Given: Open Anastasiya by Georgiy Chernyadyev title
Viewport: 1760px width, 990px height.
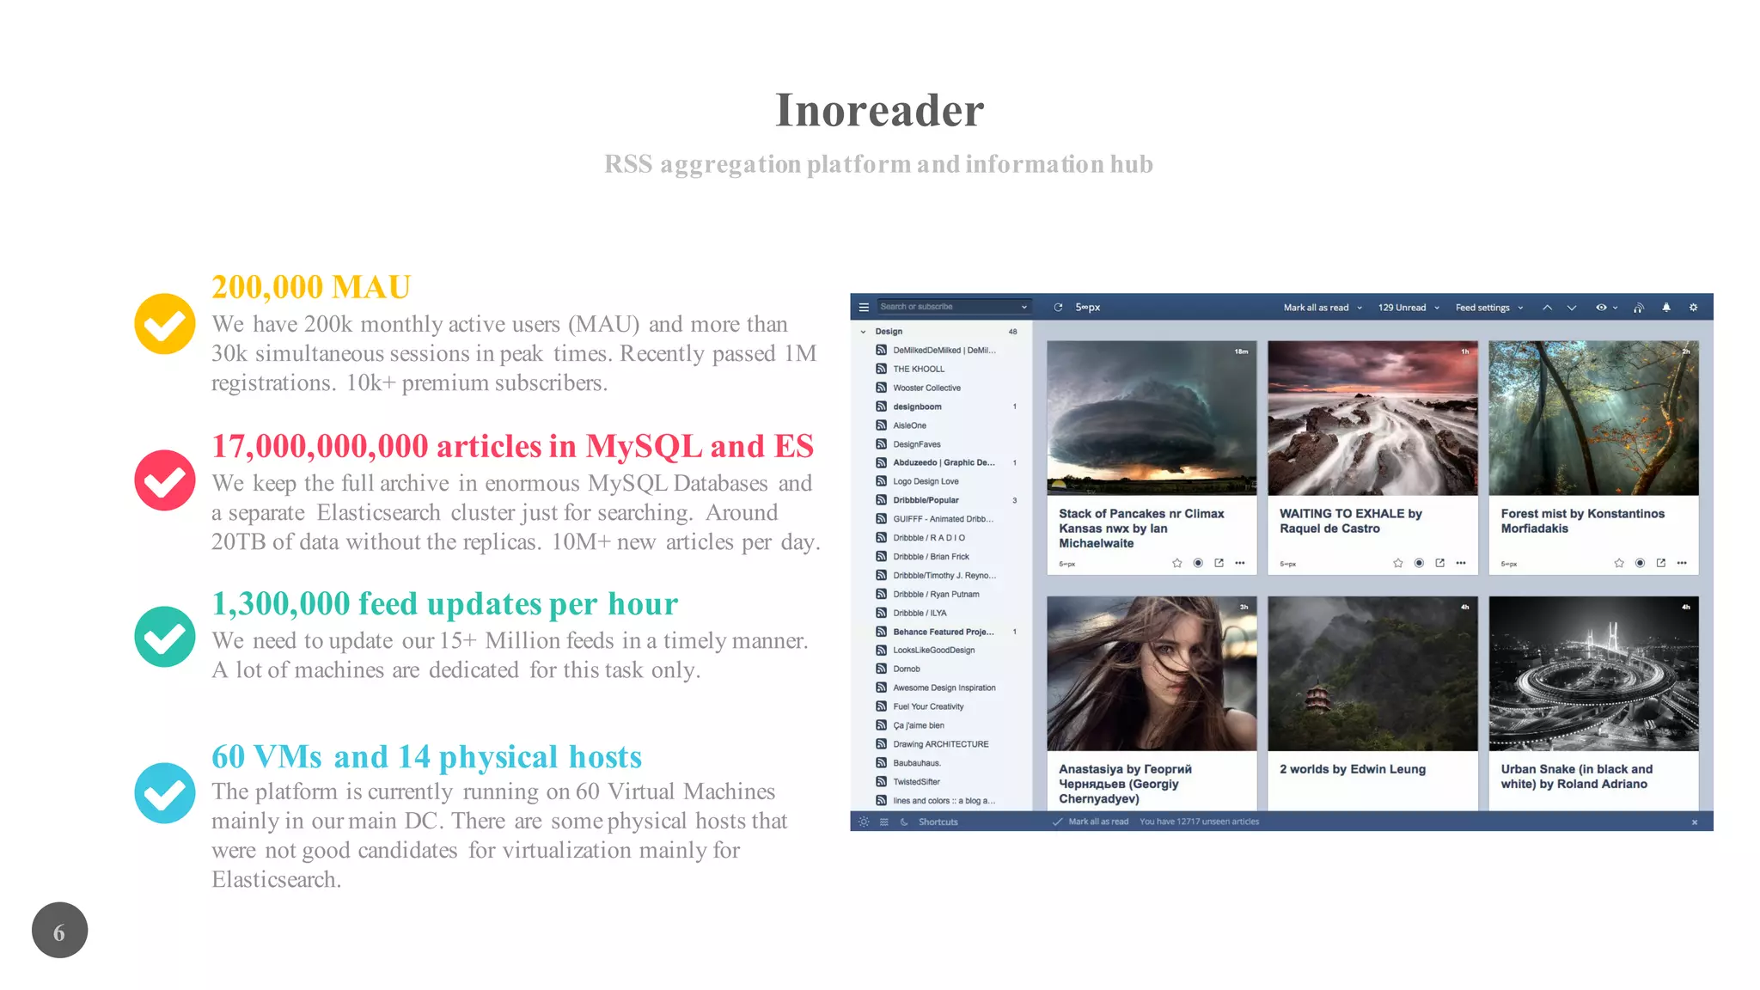Looking at the screenshot, I should click(1125, 784).
